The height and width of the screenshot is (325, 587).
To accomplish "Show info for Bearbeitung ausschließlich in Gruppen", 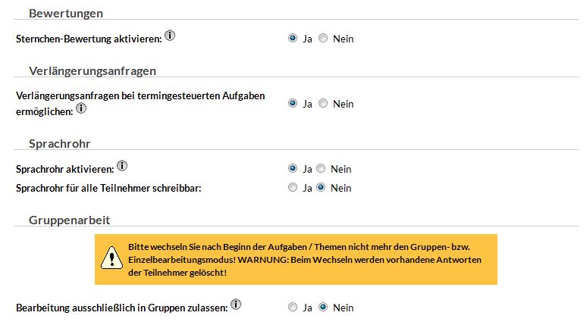I will coord(236,305).
